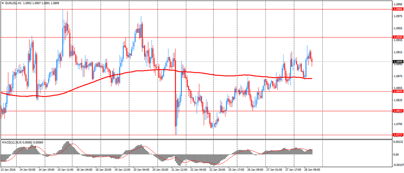The image size is (404, 173).
Task: Click the 22 Jan 20:00 time label
Action: point(218,170)
